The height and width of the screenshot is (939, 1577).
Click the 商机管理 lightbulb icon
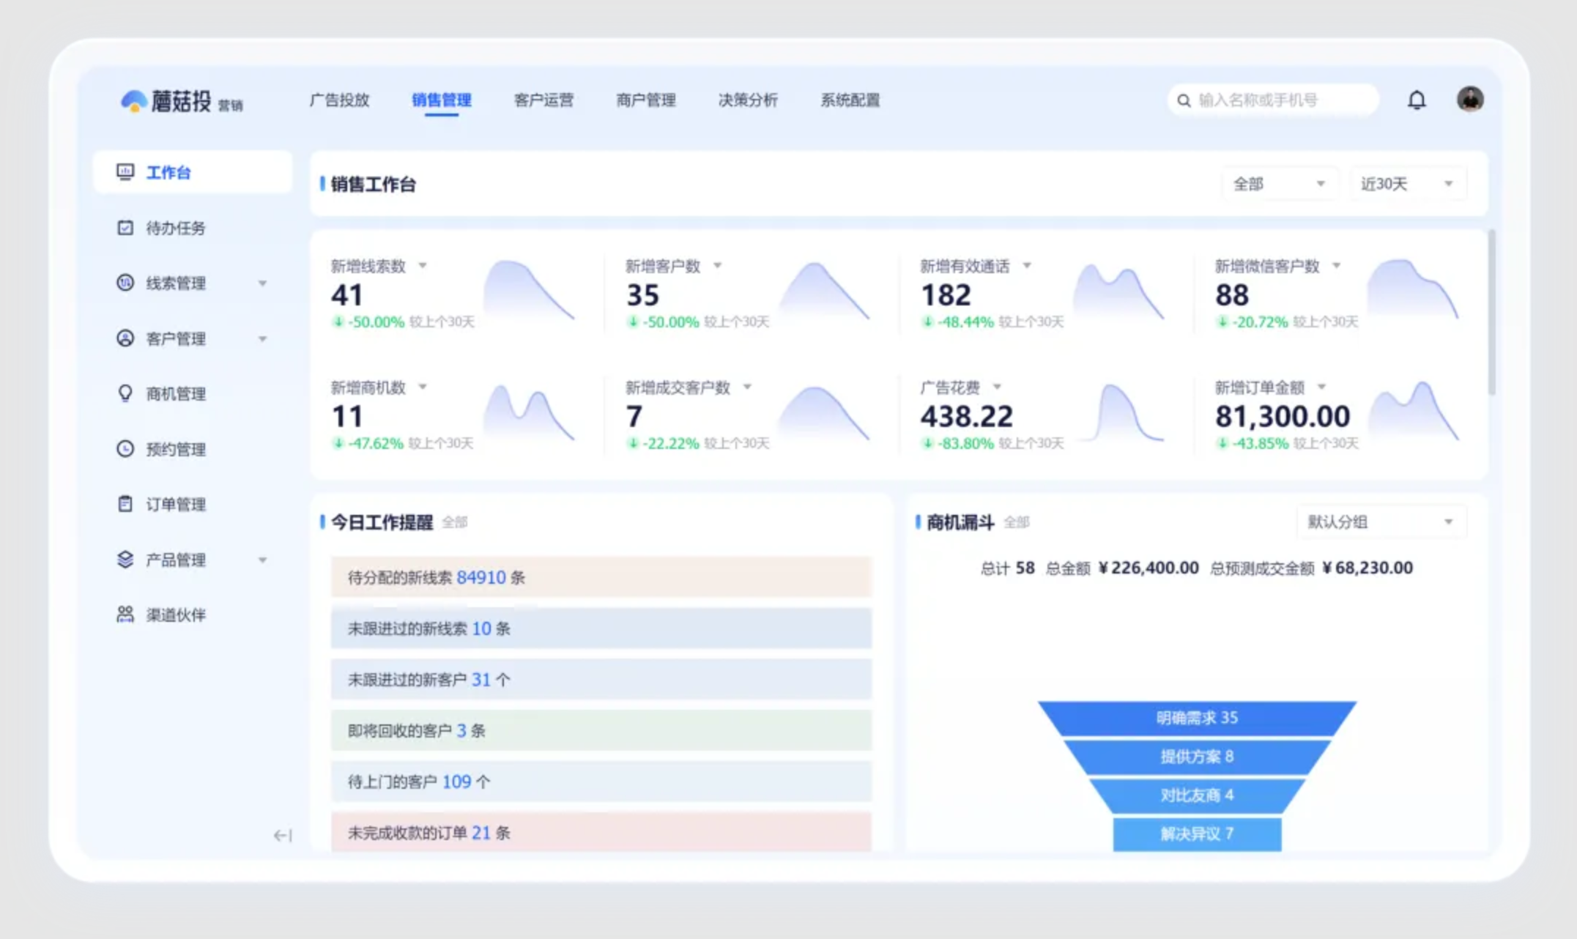click(125, 393)
